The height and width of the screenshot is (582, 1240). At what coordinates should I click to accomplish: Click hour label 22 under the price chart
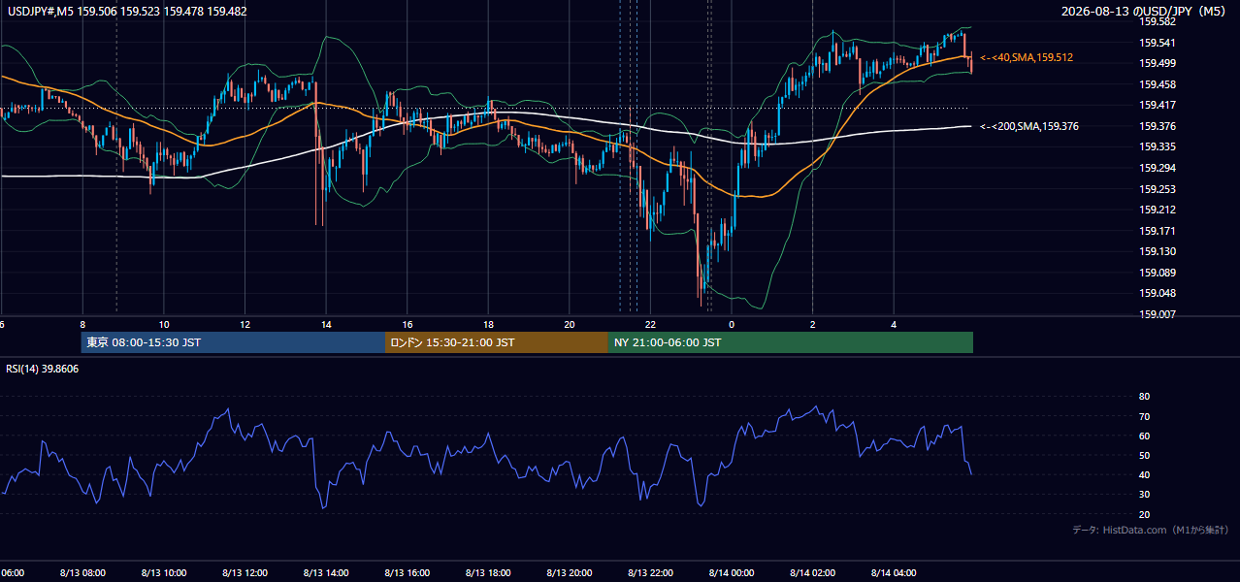pos(651,325)
